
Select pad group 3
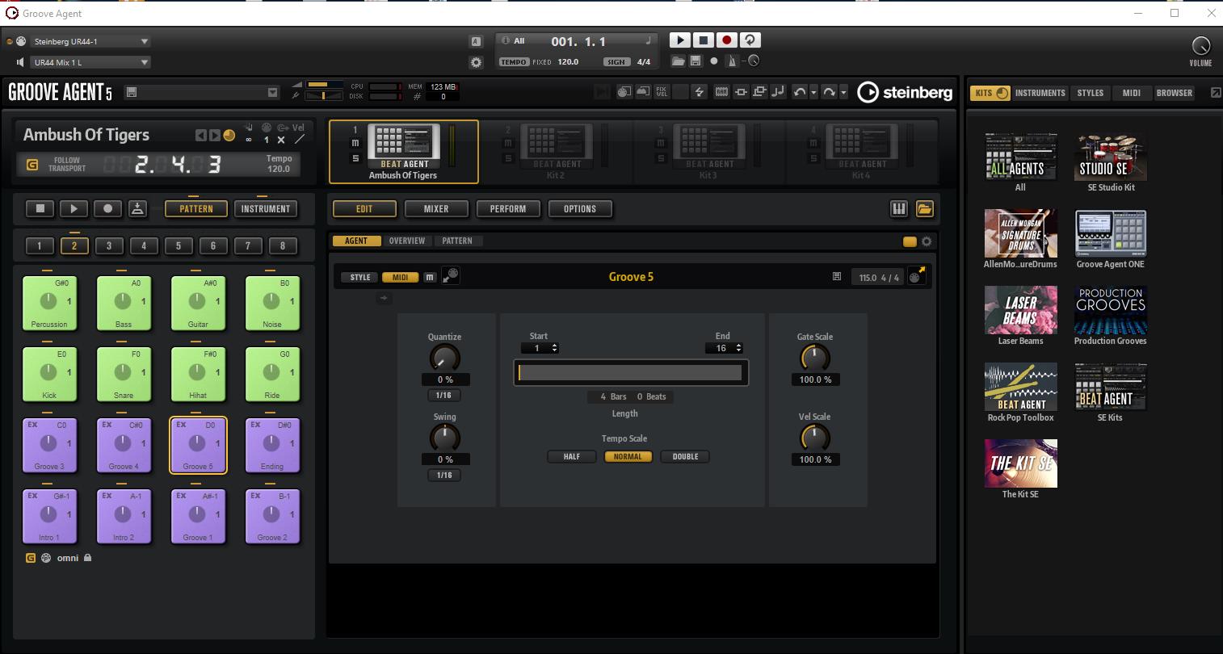tap(109, 245)
